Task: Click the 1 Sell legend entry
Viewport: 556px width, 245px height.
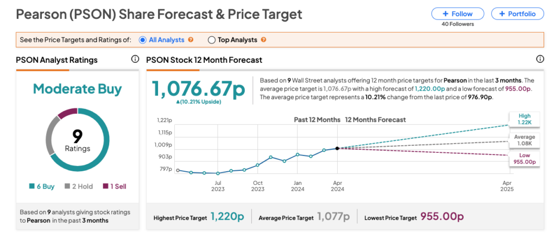Action: 115,186
